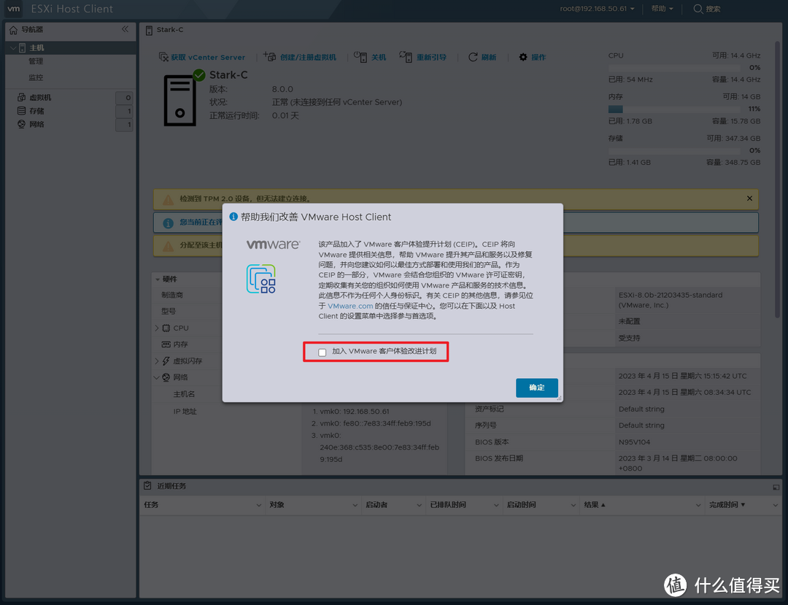The image size is (788, 605).
Task: Click the 网络 globe icon in navigator
Action: pos(22,124)
